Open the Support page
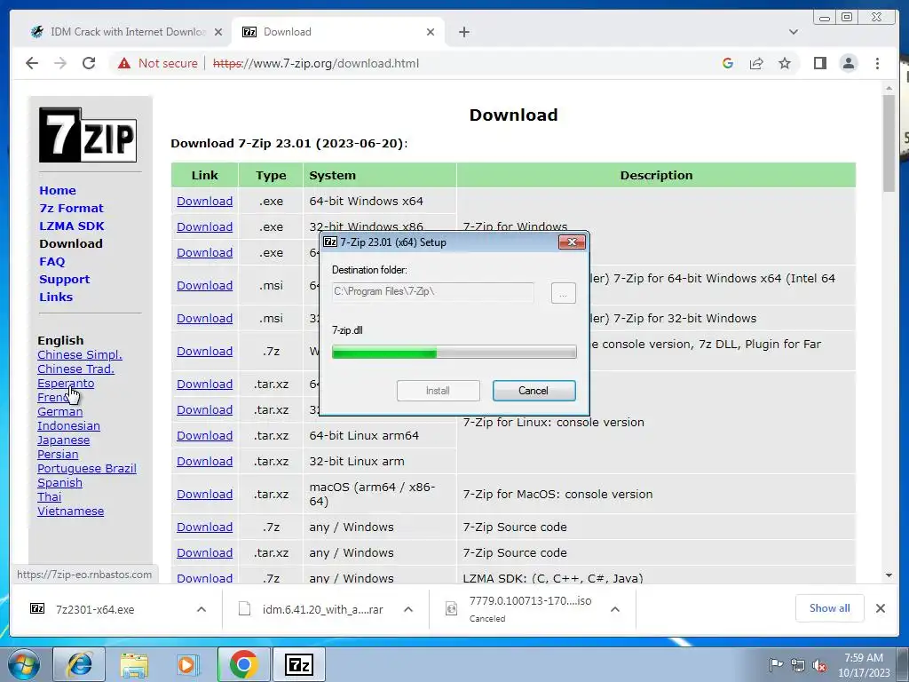The width and height of the screenshot is (909, 682). click(x=64, y=280)
